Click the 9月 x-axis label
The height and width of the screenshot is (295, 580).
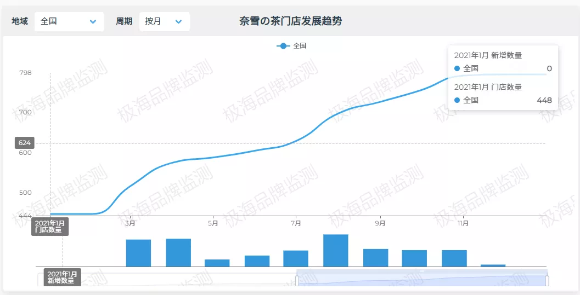(380, 223)
